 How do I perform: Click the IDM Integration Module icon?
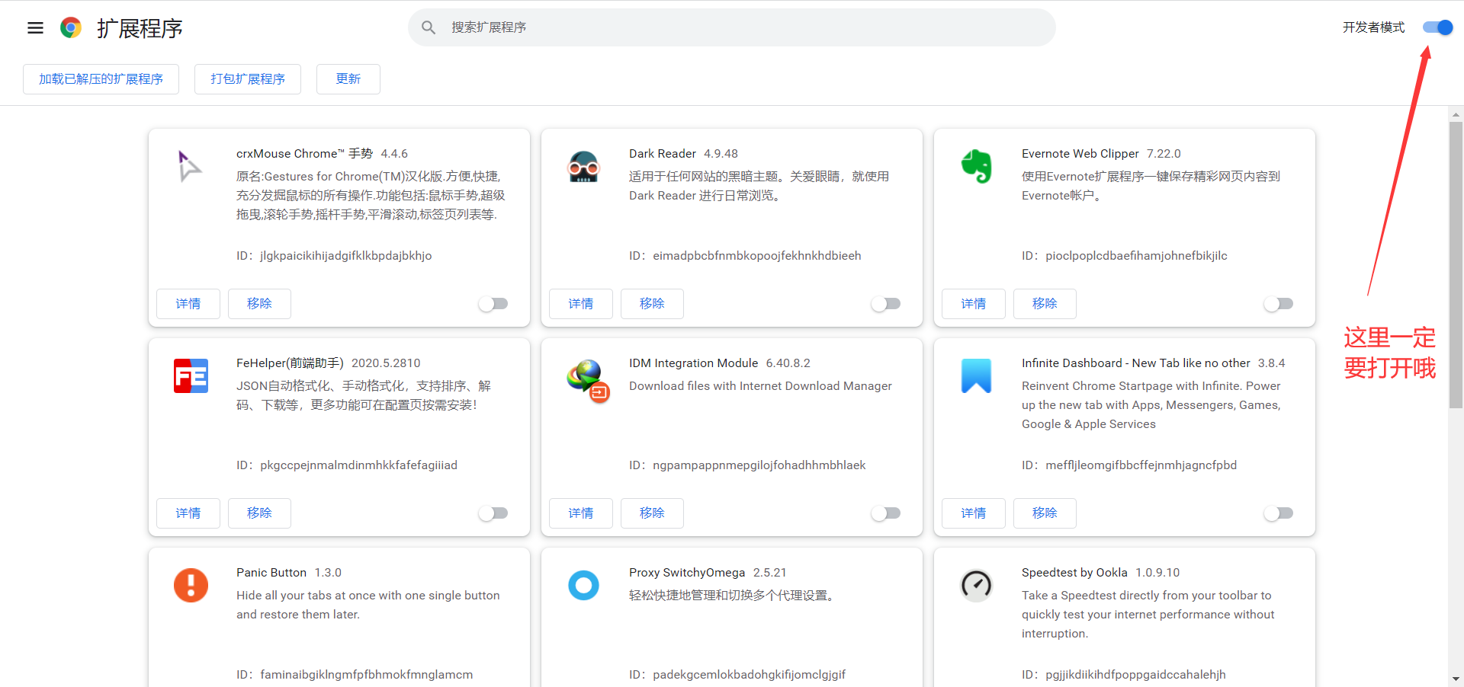click(588, 381)
